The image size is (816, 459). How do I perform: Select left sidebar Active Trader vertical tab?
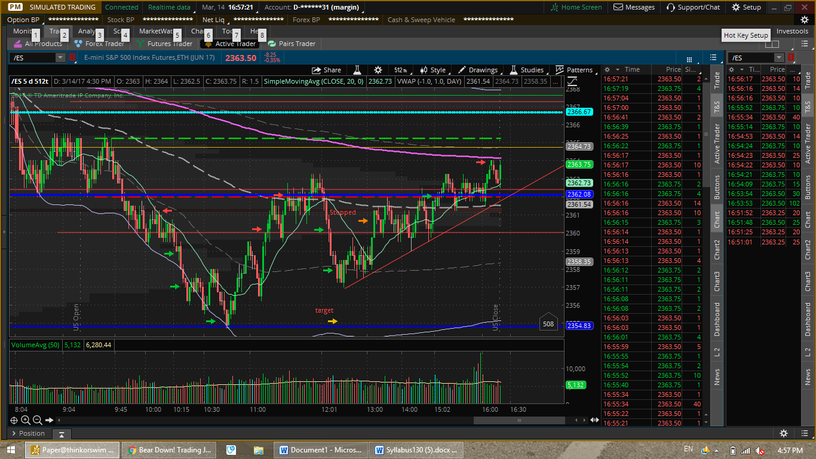[717, 143]
